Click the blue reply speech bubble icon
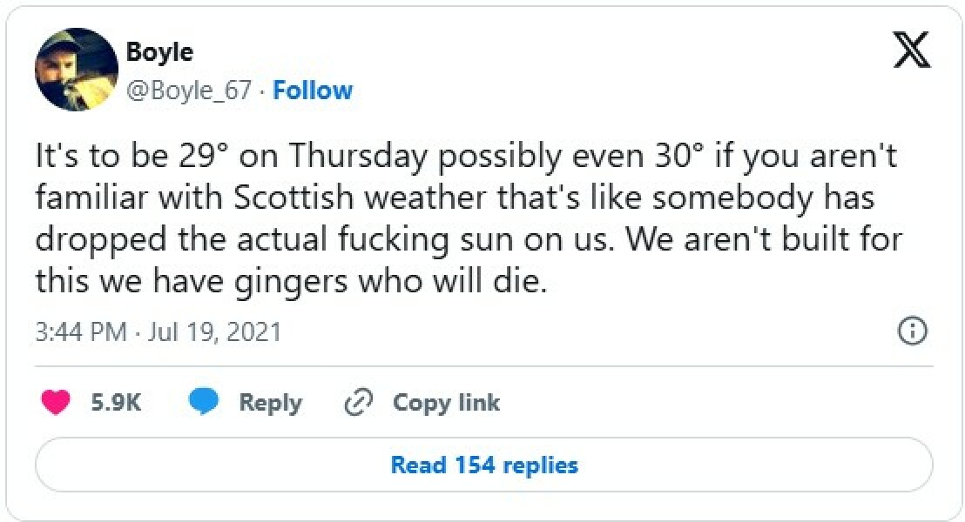 tap(204, 402)
